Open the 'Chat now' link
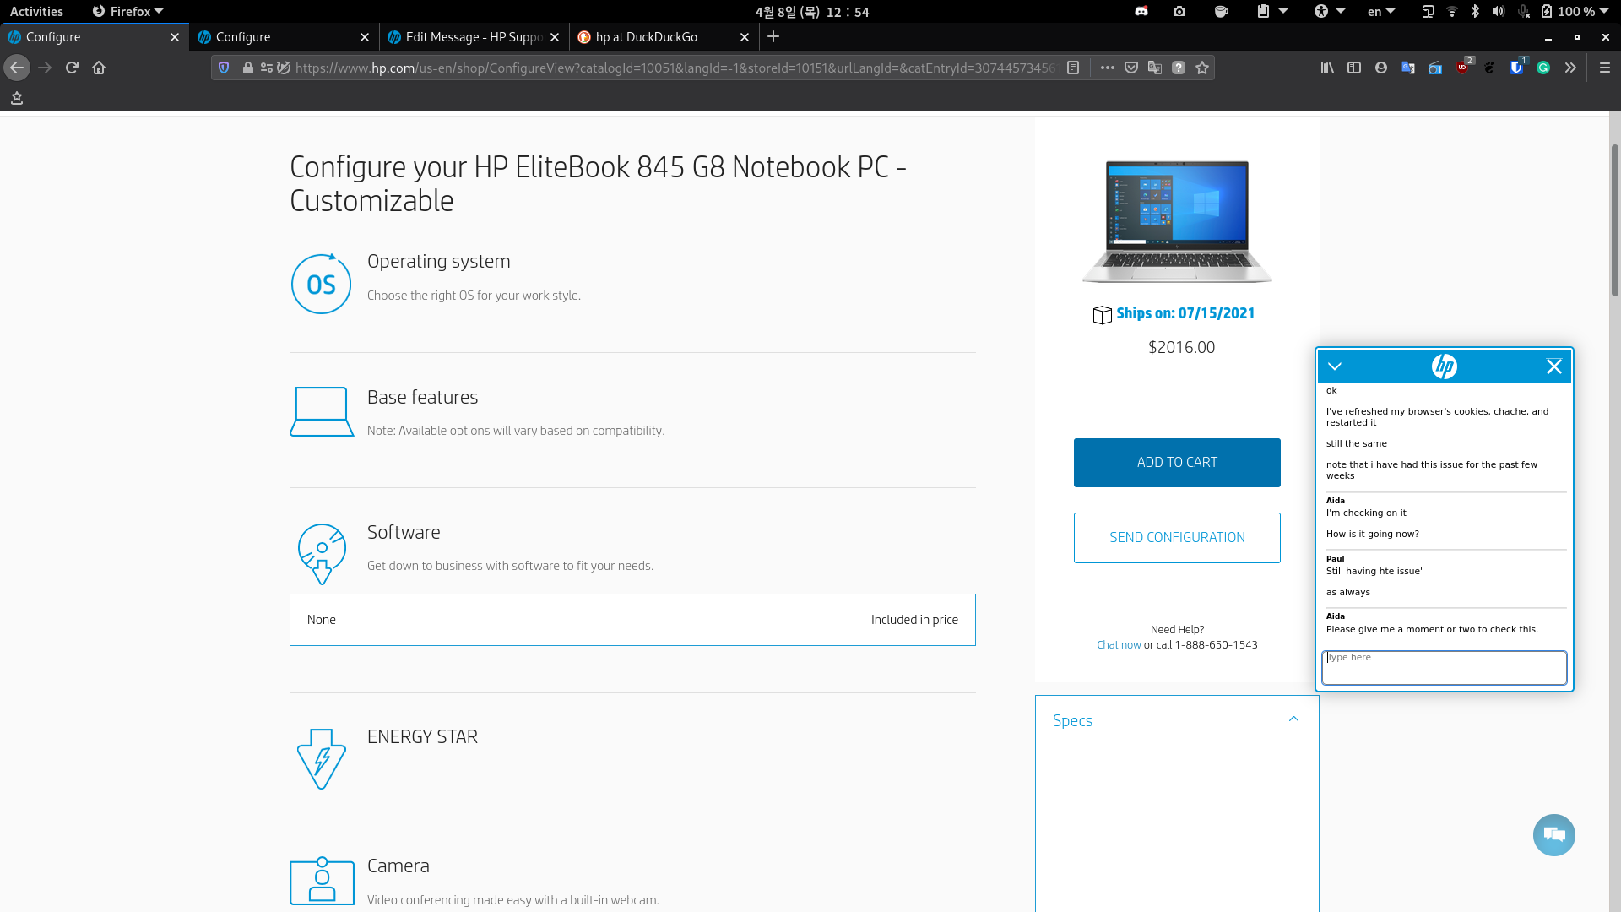This screenshot has height=912, width=1621. click(x=1118, y=644)
